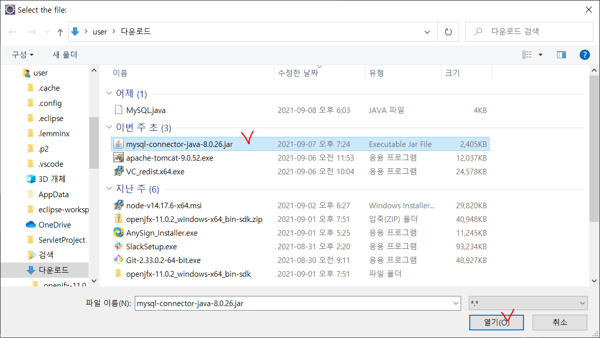
Task: Click the search box for 다운로드
Action: pyautogui.click(x=529, y=32)
